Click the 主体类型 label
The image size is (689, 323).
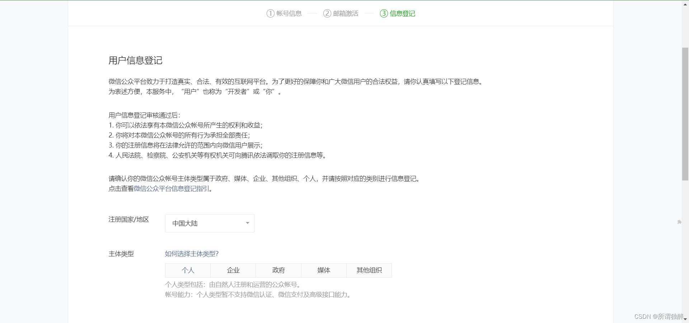coord(121,254)
